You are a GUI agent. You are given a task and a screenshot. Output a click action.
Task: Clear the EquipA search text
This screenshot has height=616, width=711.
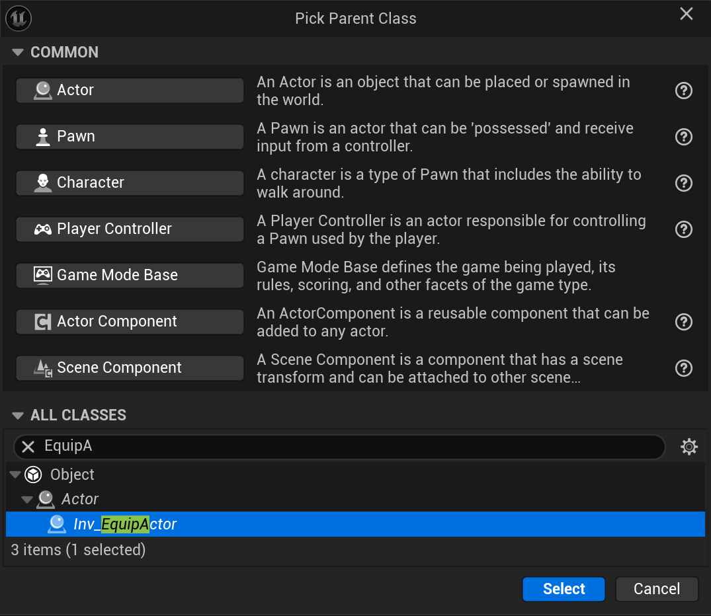coord(28,447)
